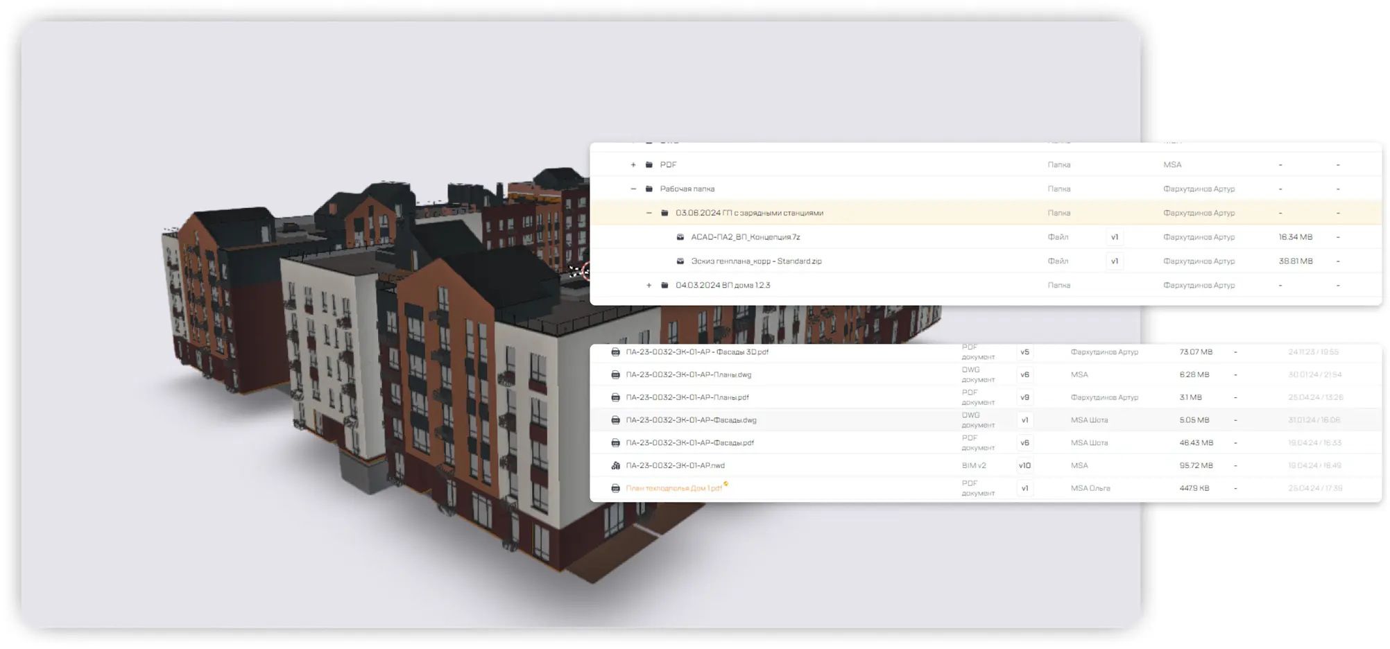Click PDF icon of Фасады 3D.pdf
The image size is (1390, 649).
coord(615,352)
